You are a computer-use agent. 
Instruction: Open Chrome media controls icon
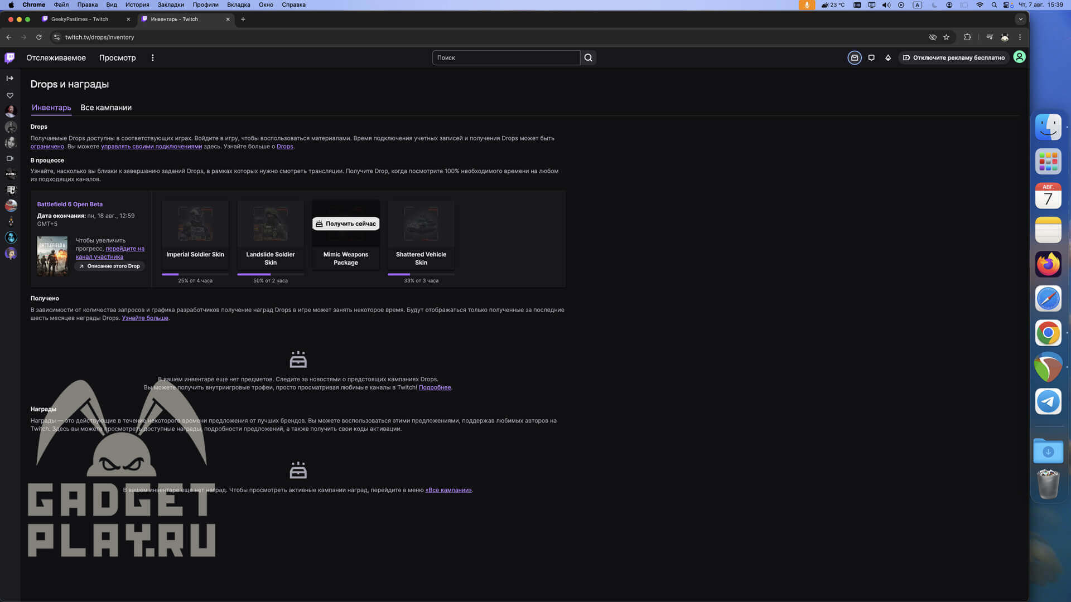pyautogui.click(x=990, y=37)
